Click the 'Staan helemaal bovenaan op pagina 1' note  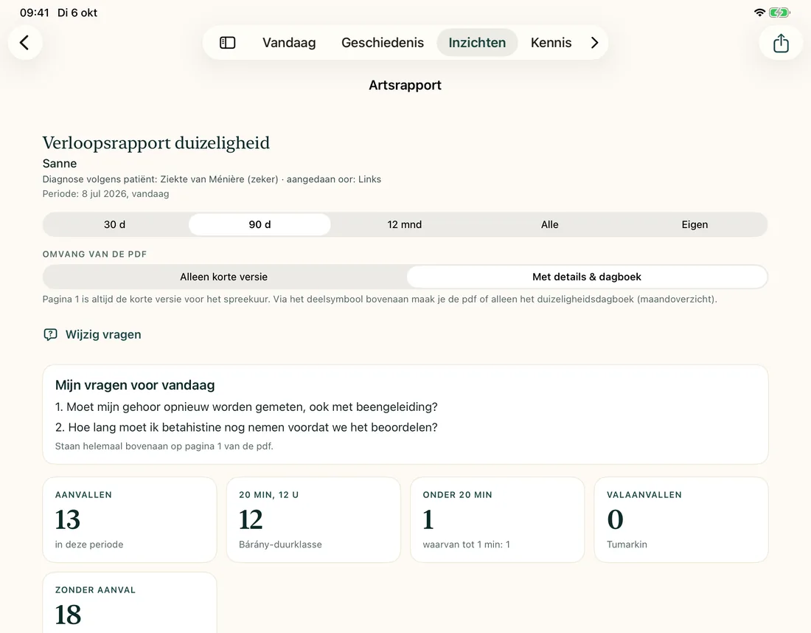click(164, 446)
